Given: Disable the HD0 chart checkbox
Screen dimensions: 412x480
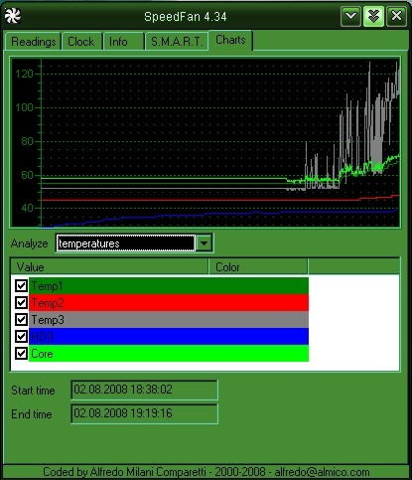Looking at the screenshot, I should click(22, 336).
